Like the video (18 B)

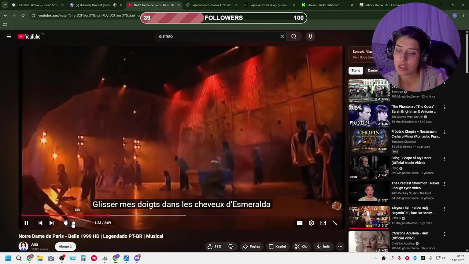pos(214,246)
